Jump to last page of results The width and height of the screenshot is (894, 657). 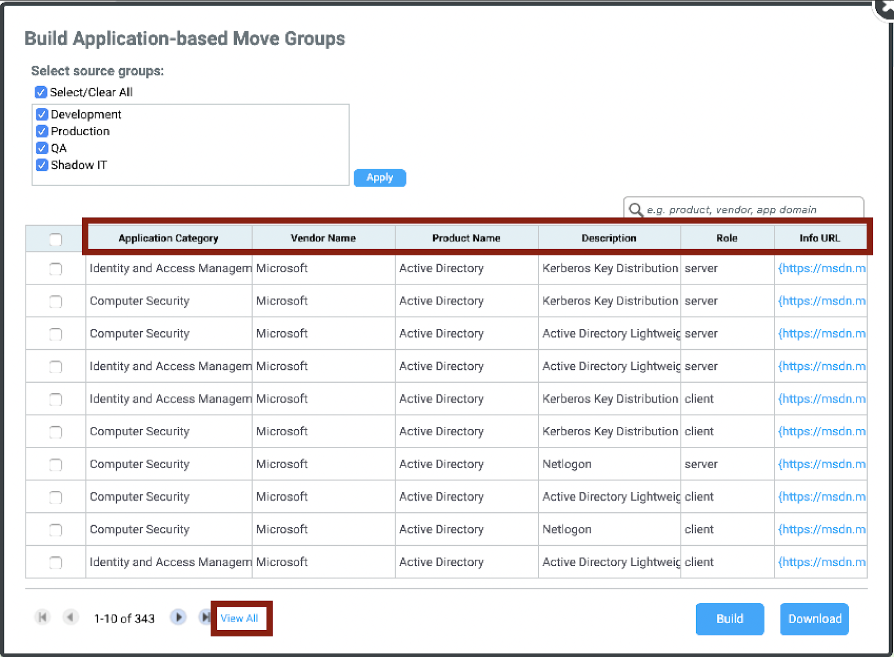coord(205,617)
